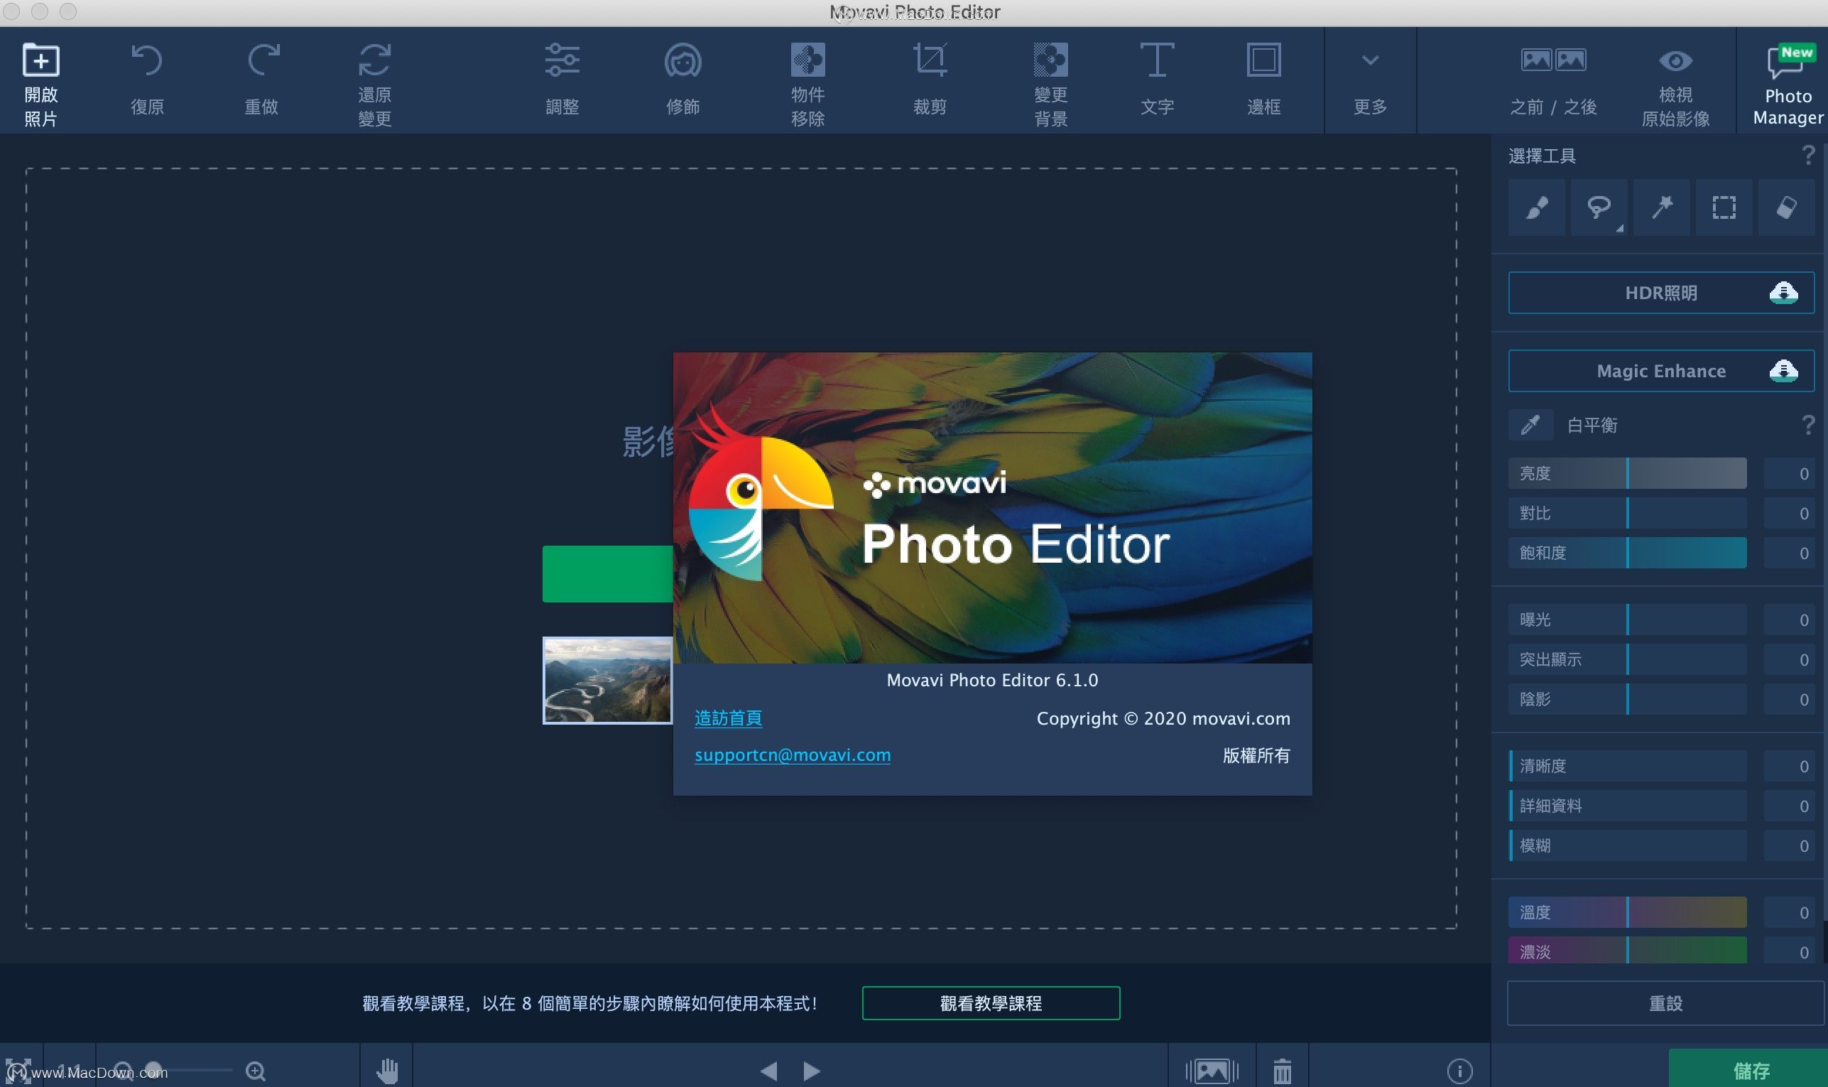Viewport: 1828px width, 1087px height.
Task: Select the brush selection tool
Action: 1537,207
